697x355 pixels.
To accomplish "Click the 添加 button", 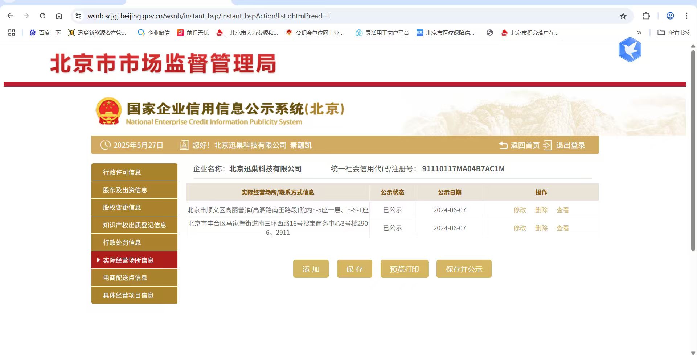I will [x=311, y=269].
